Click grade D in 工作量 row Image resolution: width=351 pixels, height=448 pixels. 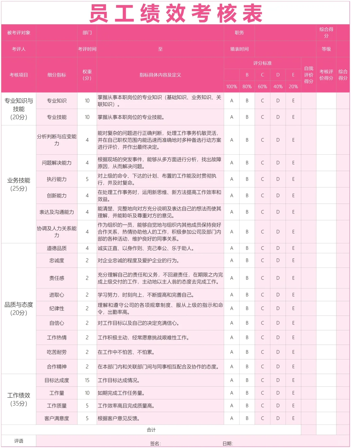coord(278,393)
